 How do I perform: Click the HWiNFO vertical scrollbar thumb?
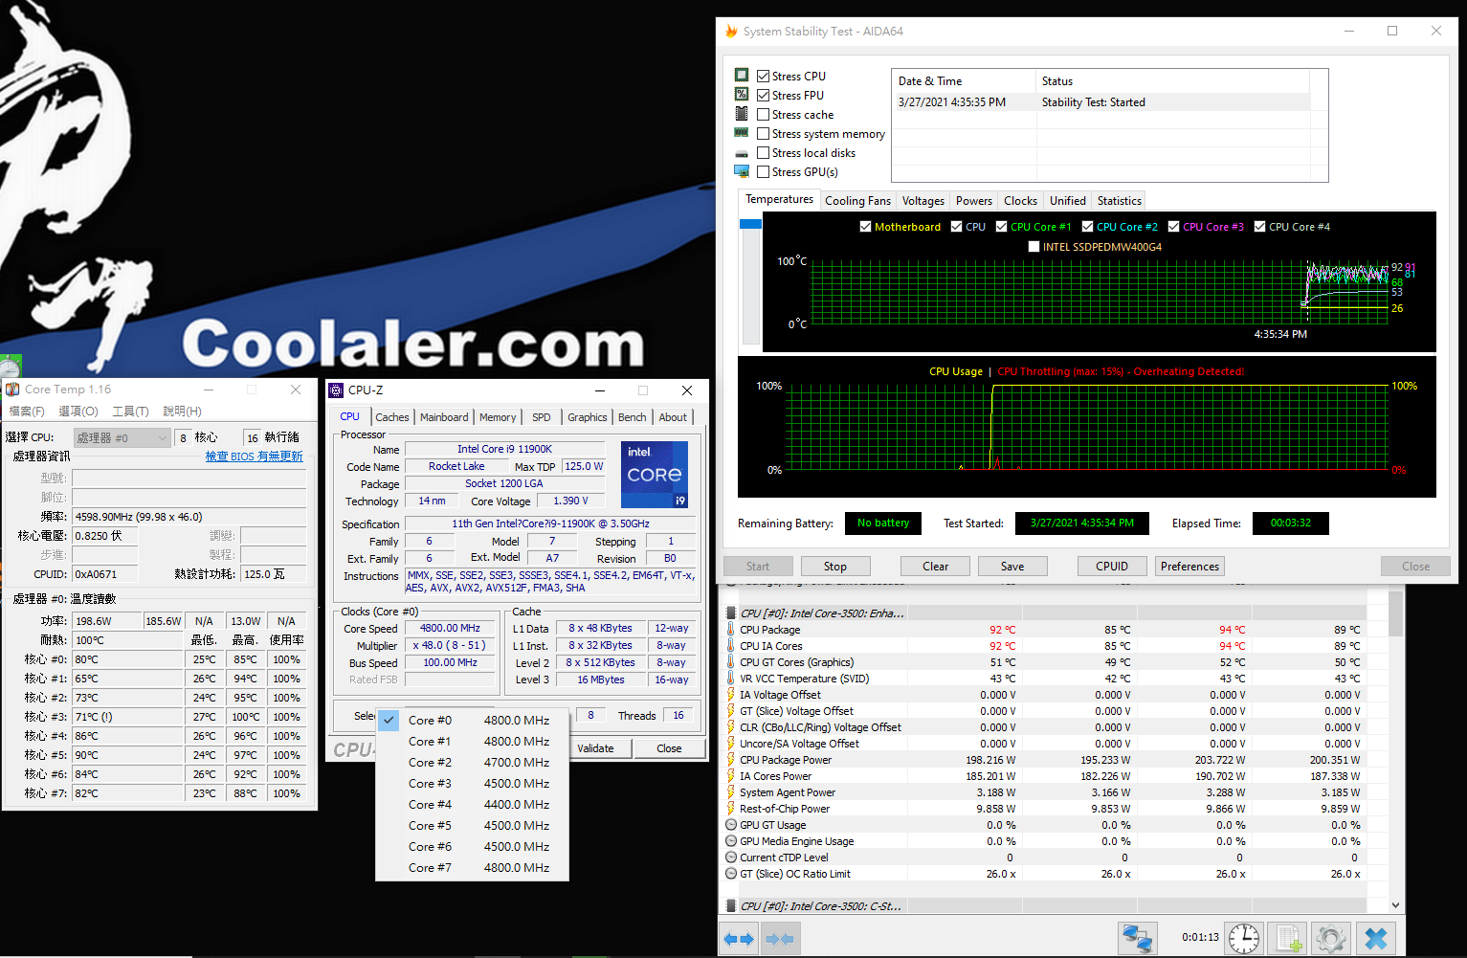point(1395,613)
